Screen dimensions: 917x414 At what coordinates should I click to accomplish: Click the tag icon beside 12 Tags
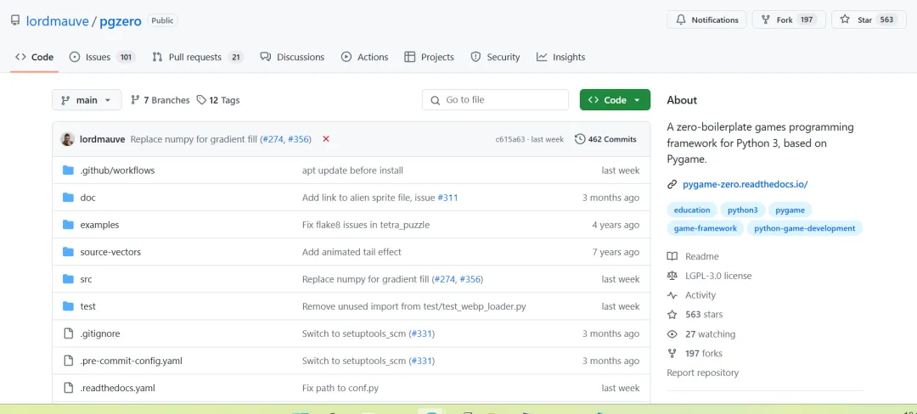click(201, 100)
